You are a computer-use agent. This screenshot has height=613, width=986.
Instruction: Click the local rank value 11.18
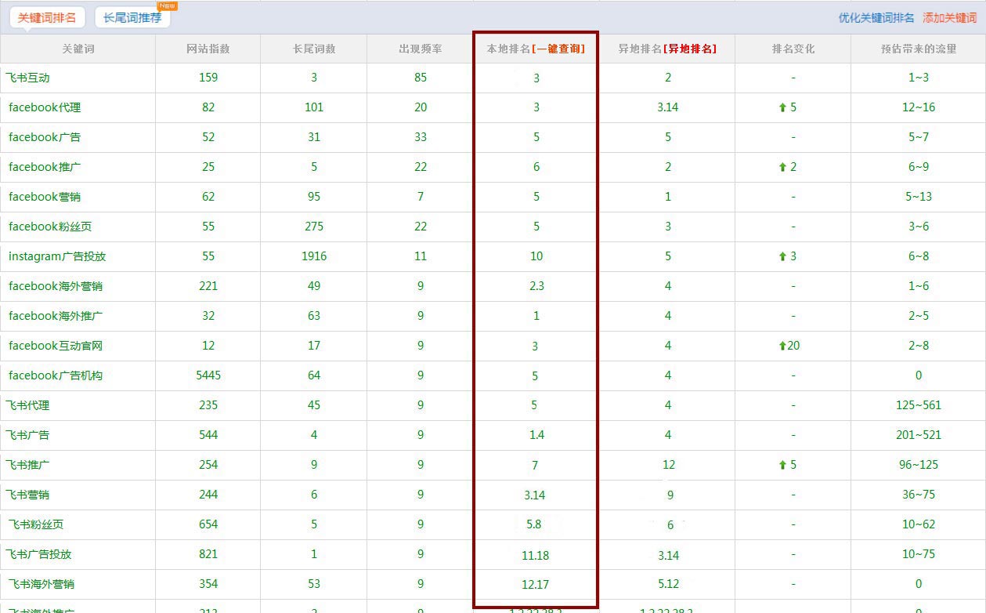pyautogui.click(x=536, y=555)
